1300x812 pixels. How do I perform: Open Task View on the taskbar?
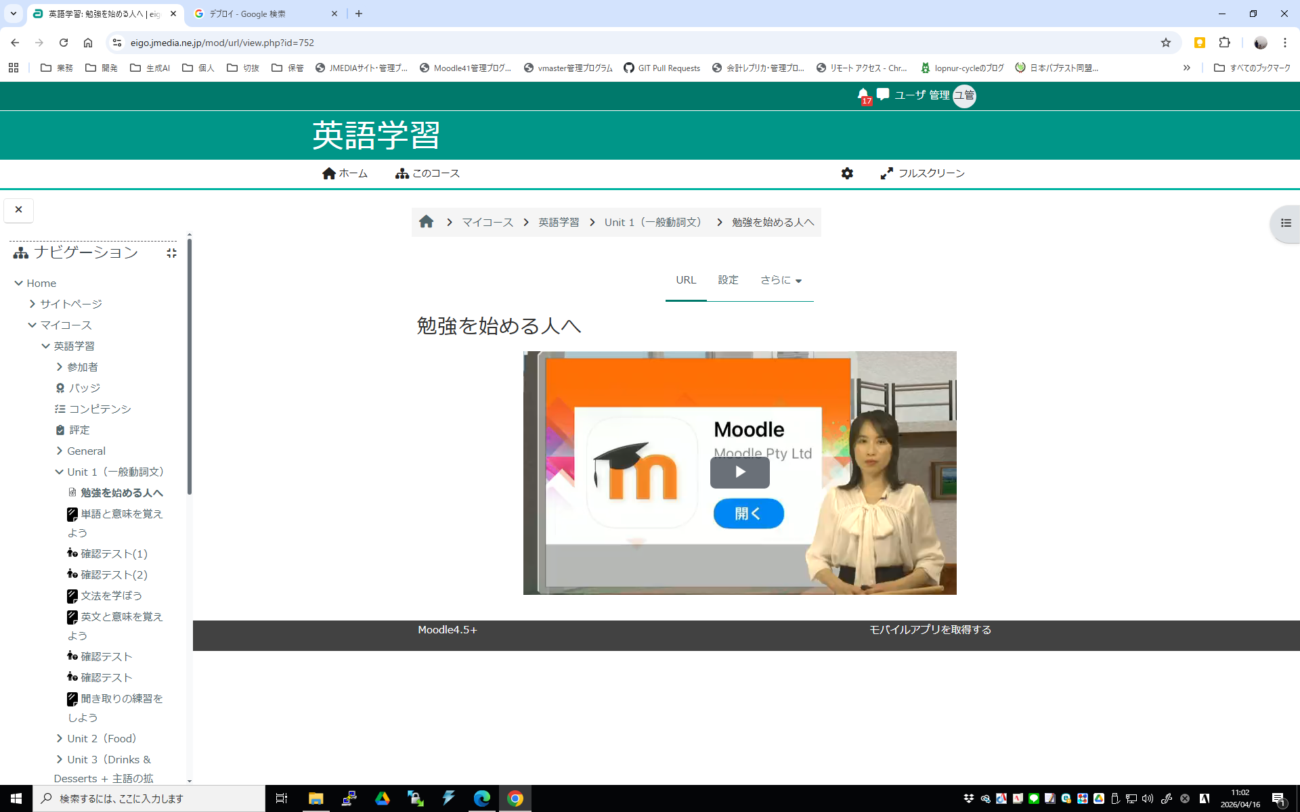point(282,798)
